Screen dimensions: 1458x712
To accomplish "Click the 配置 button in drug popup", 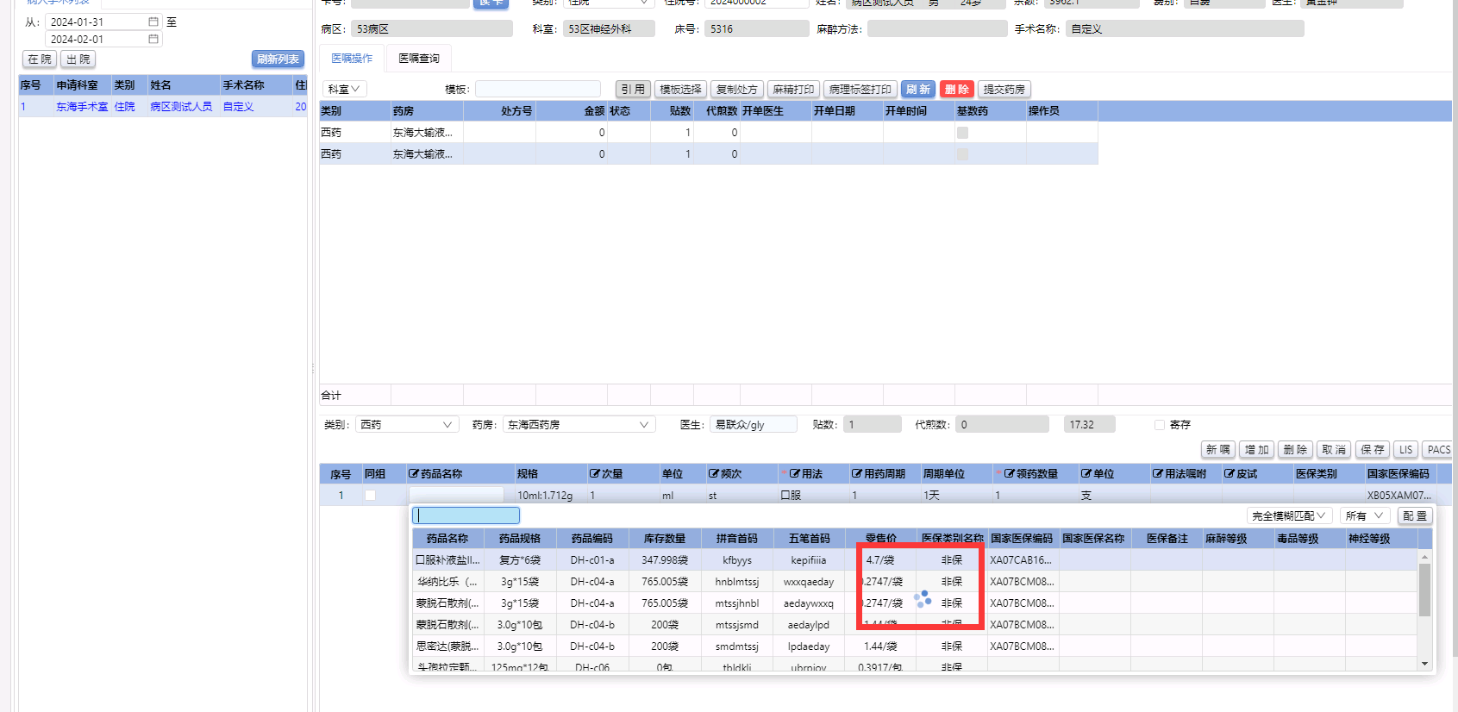I will tap(1414, 515).
